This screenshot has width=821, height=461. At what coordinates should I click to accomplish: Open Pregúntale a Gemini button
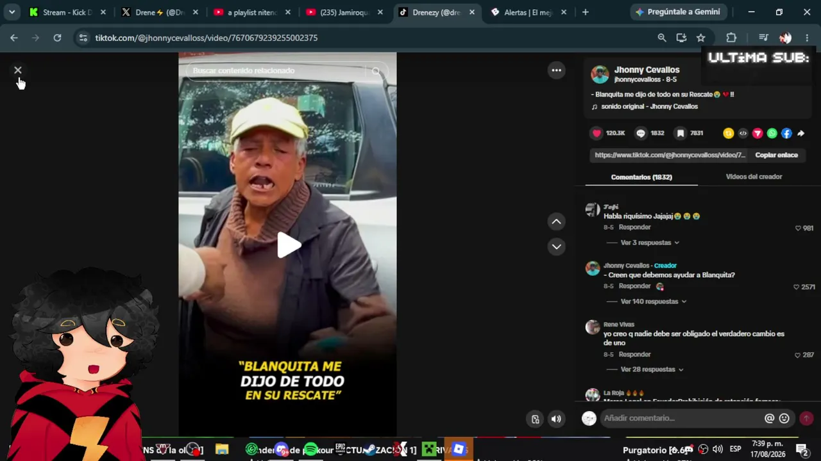(677, 12)
